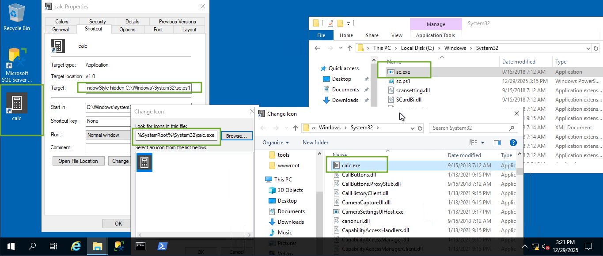
Task: Open the view options dropdown arrow
Action: pyautogui.click(x=482, y=143)
